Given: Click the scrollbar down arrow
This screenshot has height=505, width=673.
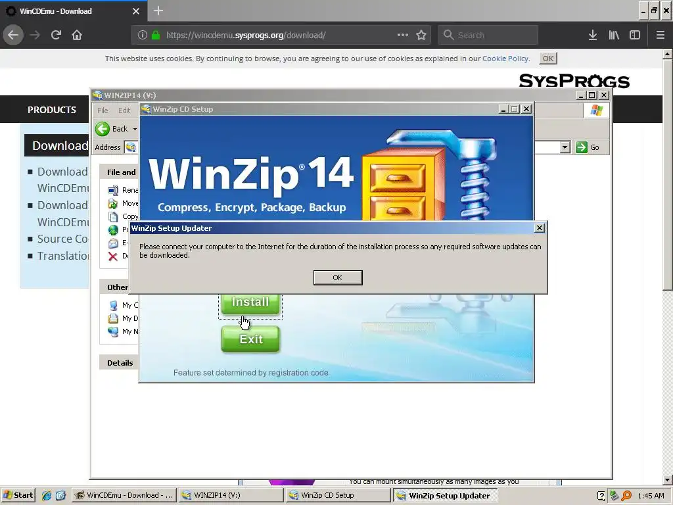Looking at the screenshot, I should point(668,480).
